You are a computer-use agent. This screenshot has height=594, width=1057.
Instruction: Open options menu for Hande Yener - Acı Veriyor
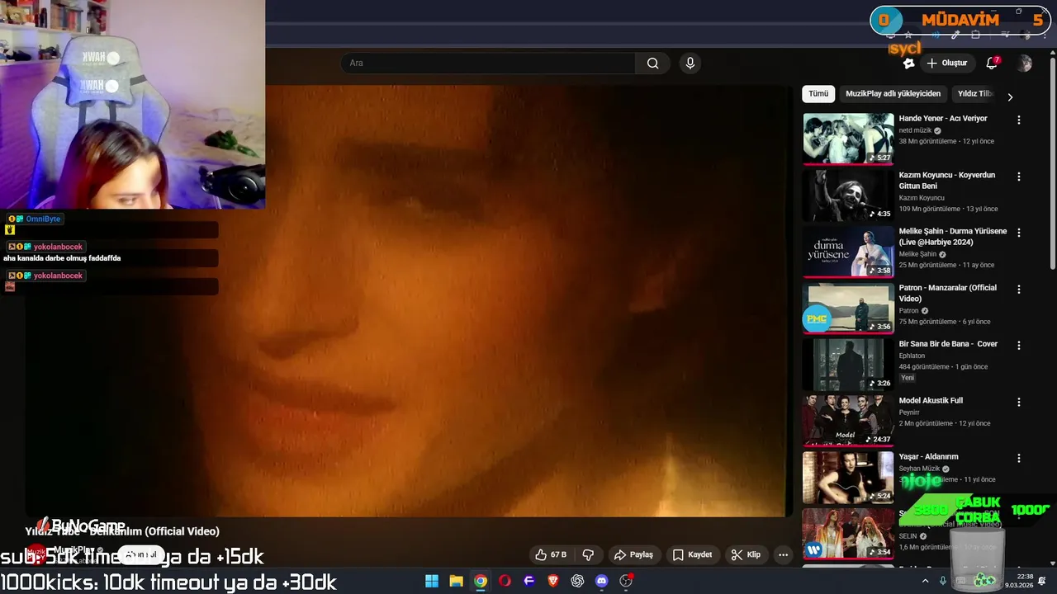click(1018, 120)
